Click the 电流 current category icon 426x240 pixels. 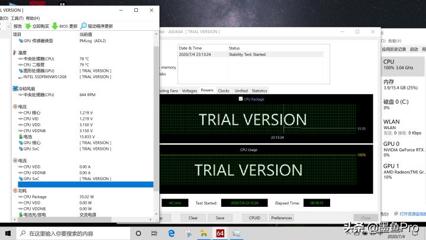(15, 161)
